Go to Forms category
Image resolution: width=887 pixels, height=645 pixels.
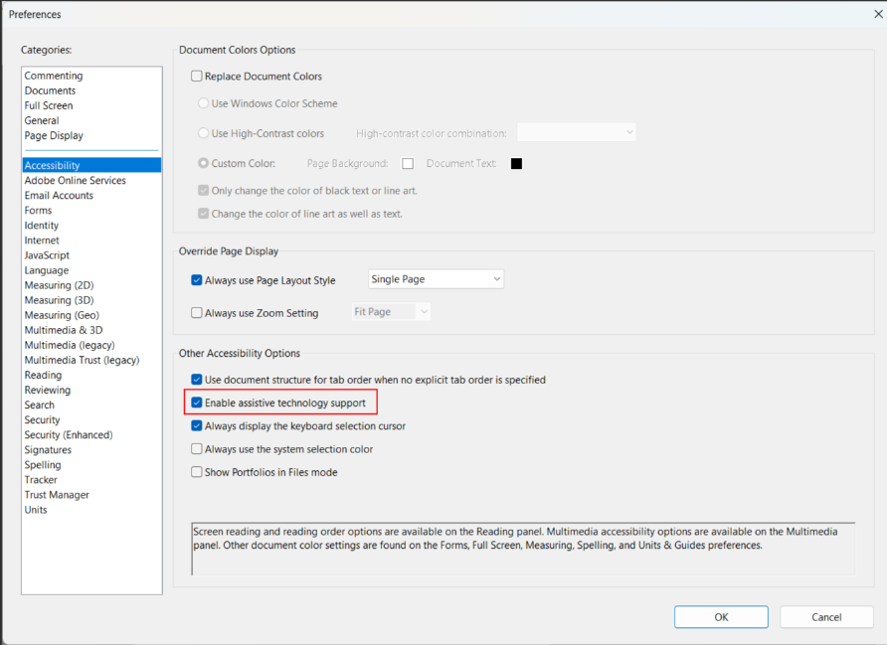[91, 211]
